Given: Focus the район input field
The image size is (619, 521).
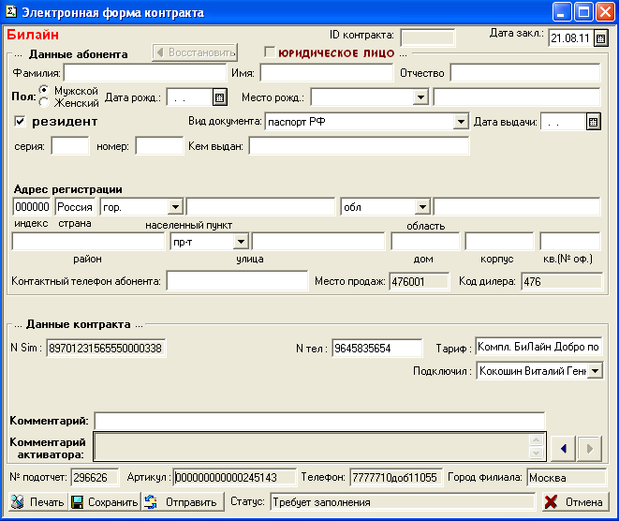Looking at the screenshot, I should tap(88, 242).
